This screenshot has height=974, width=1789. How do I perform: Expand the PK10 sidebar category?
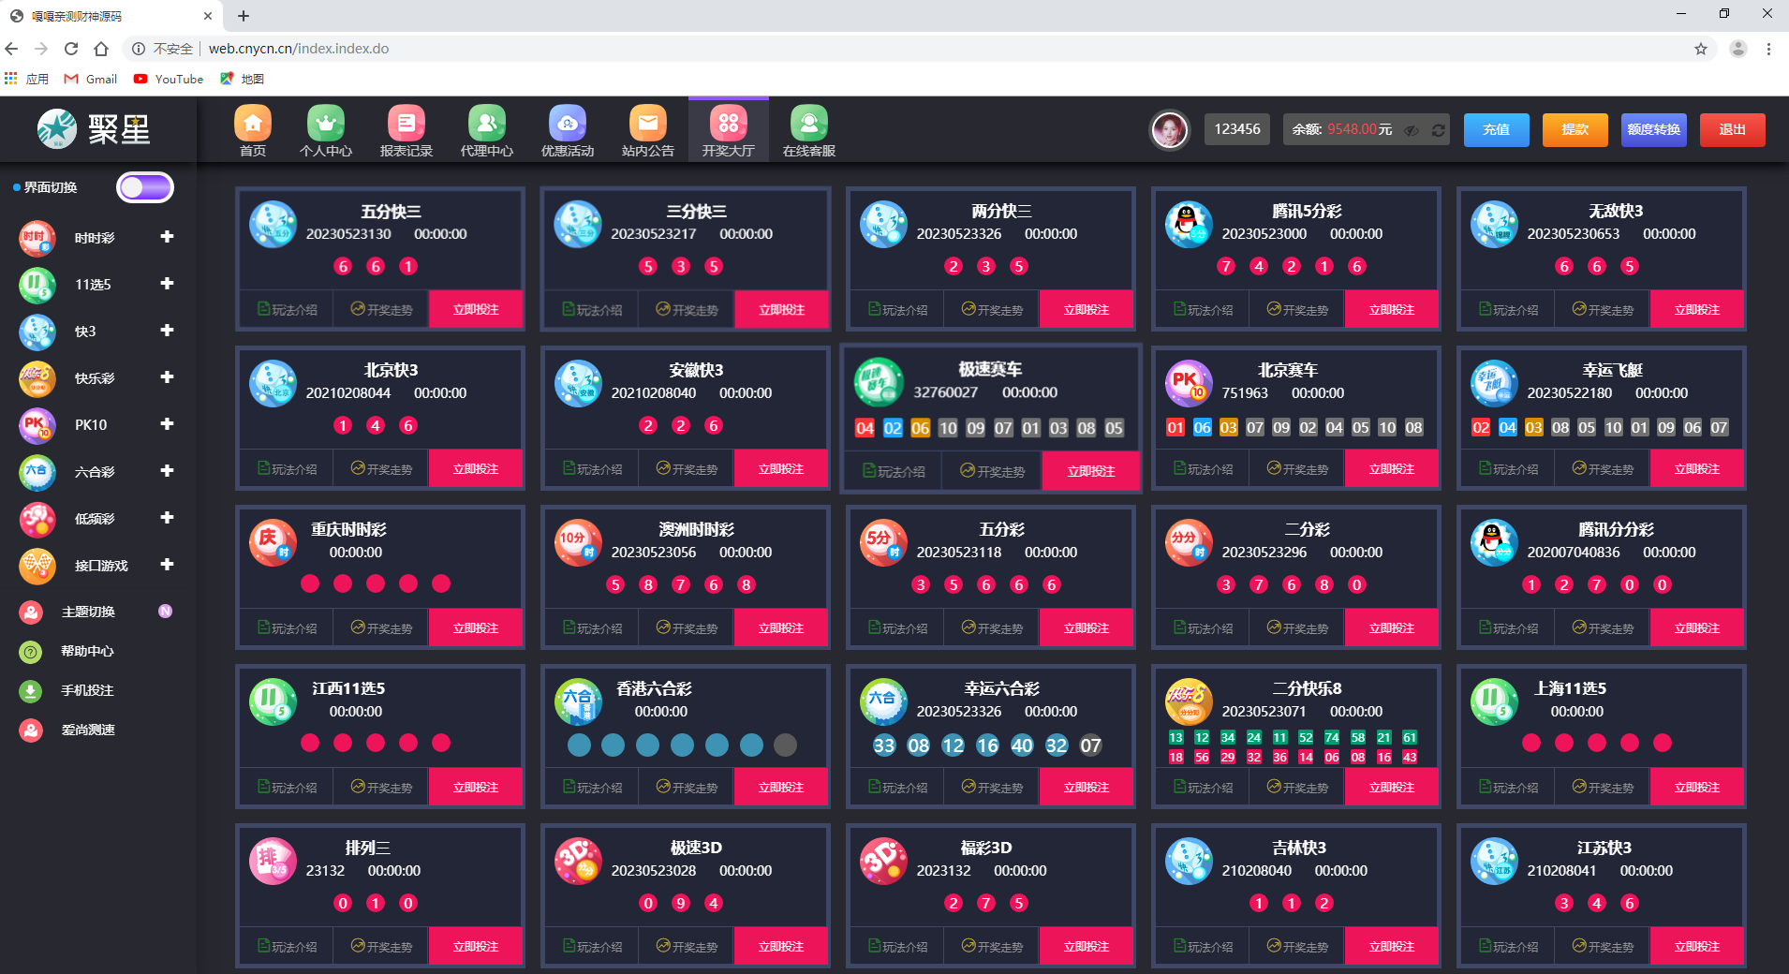[167, 424]
